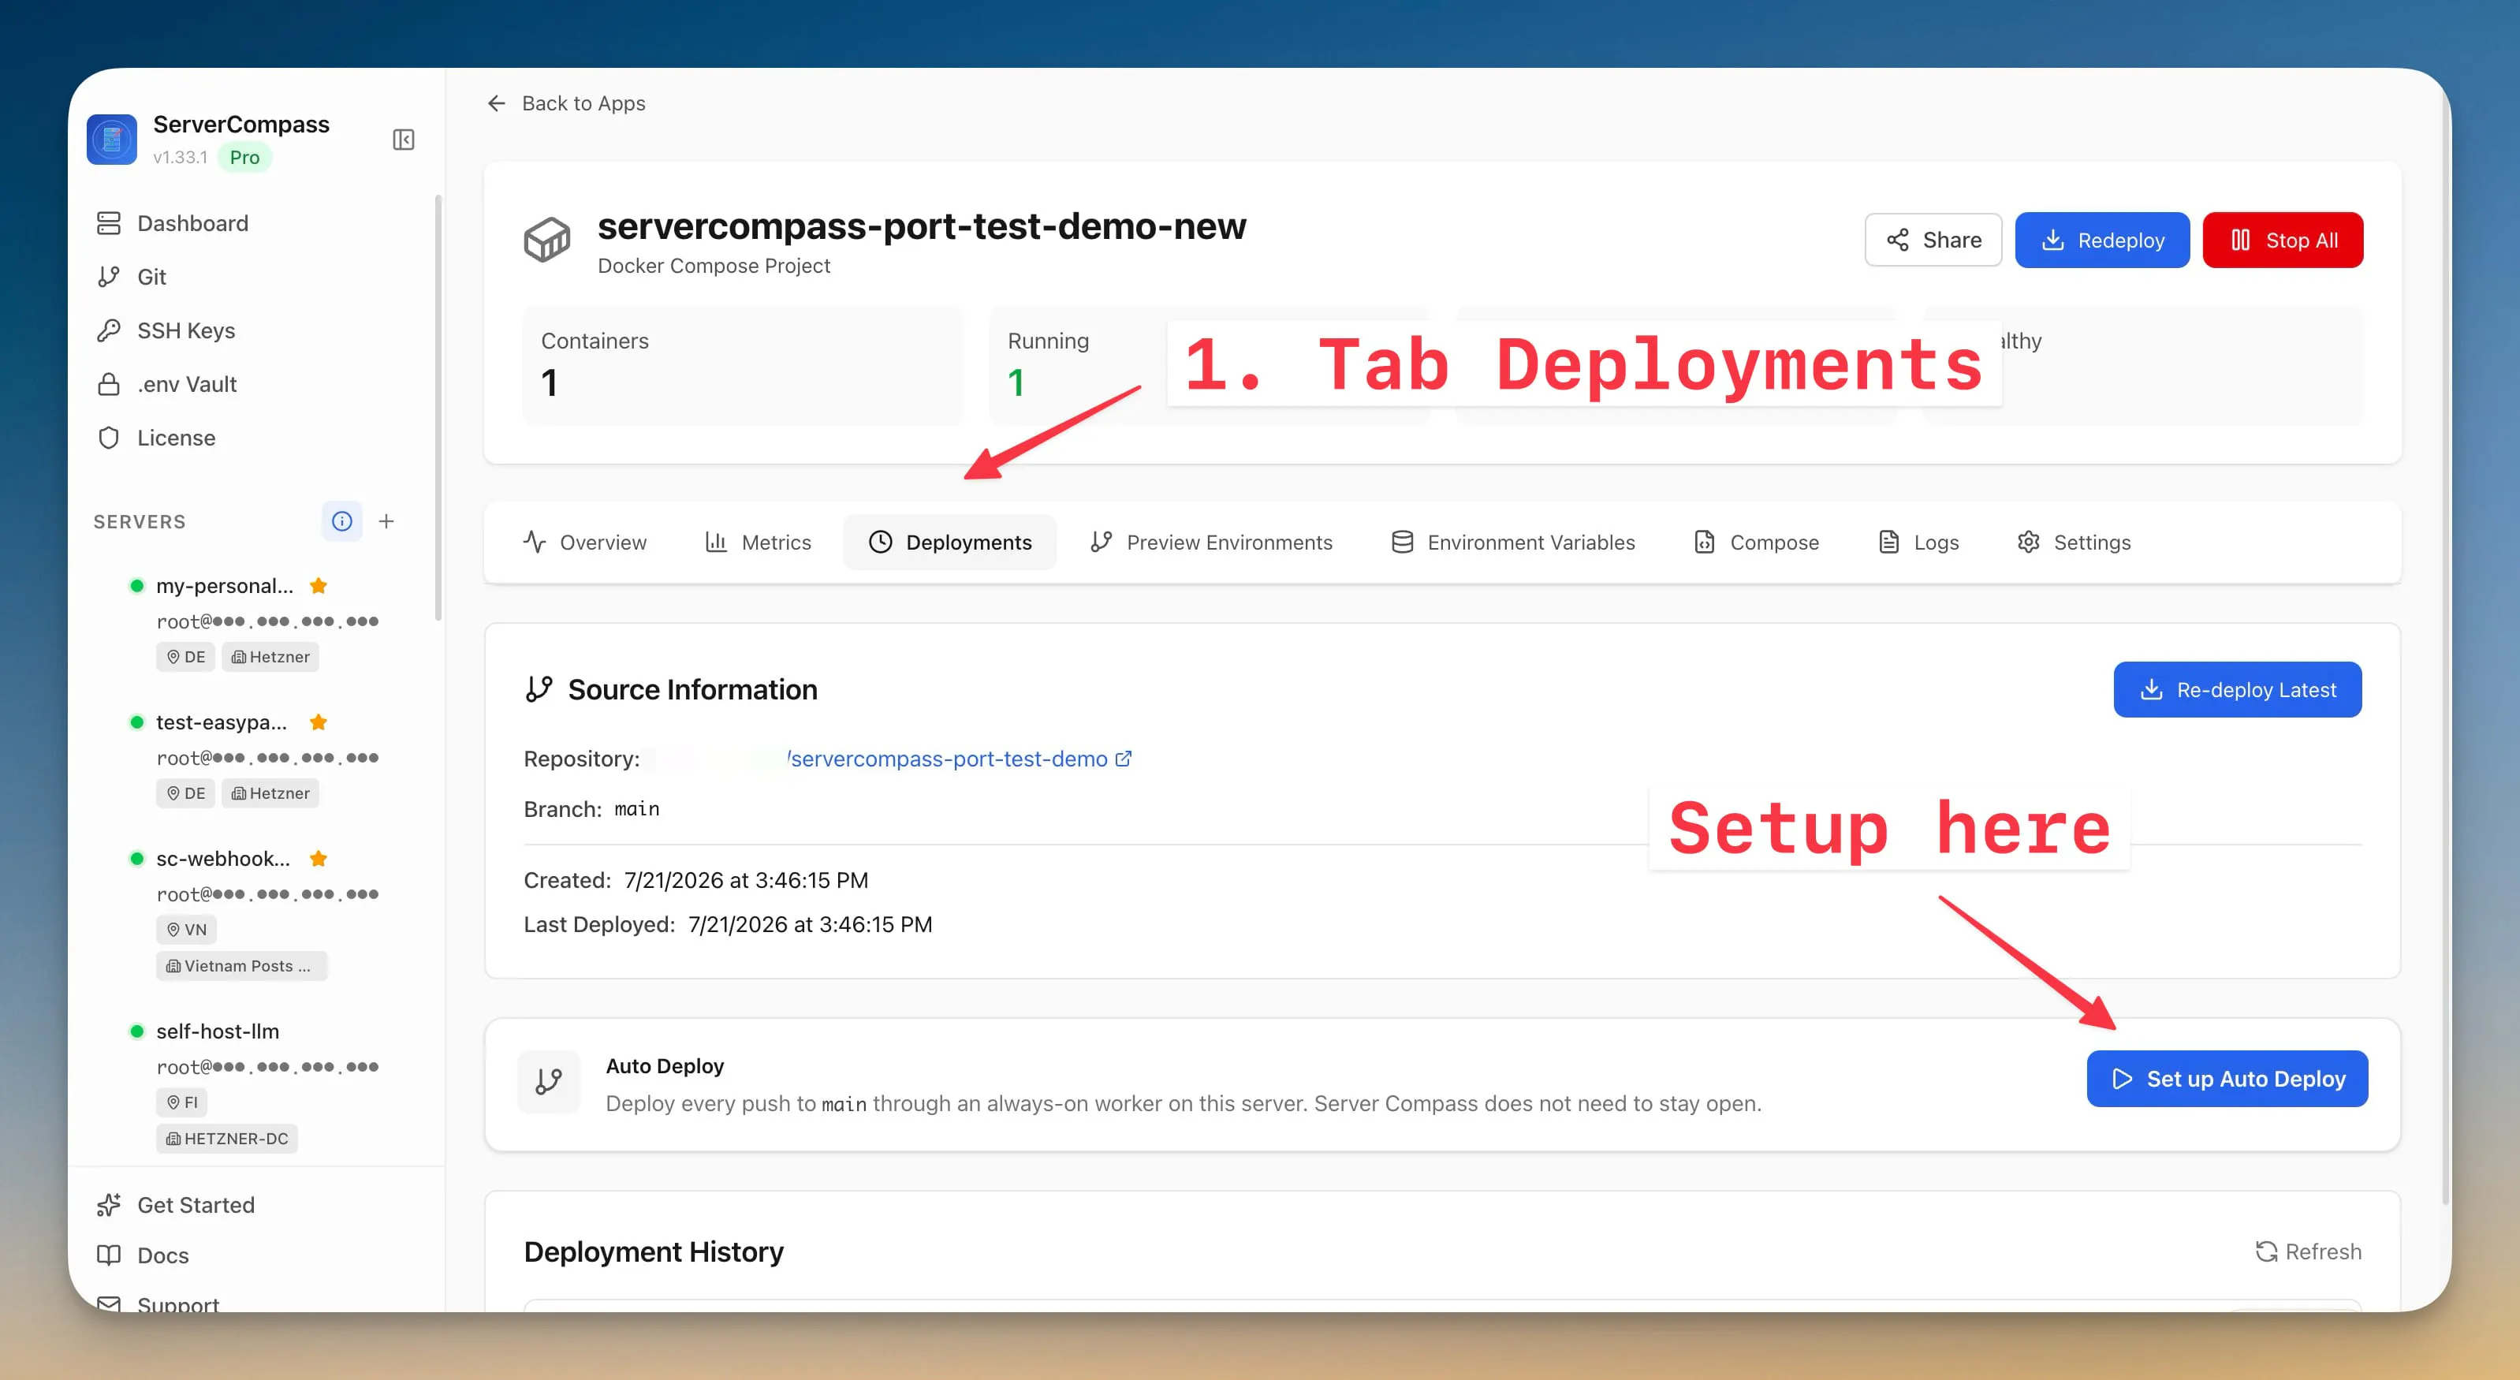Click the FI location tag
Screen dimensions: 2520x1380
pos(182,1102)
